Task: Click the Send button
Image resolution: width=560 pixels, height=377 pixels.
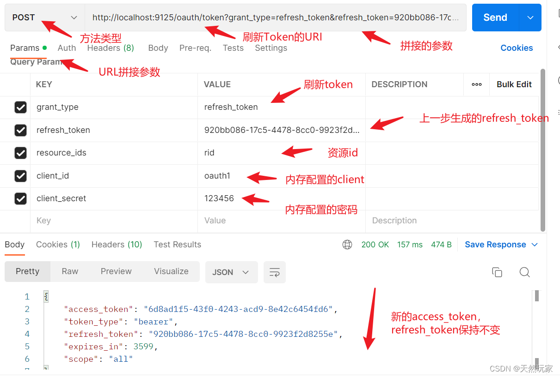Action: point(494,17)
